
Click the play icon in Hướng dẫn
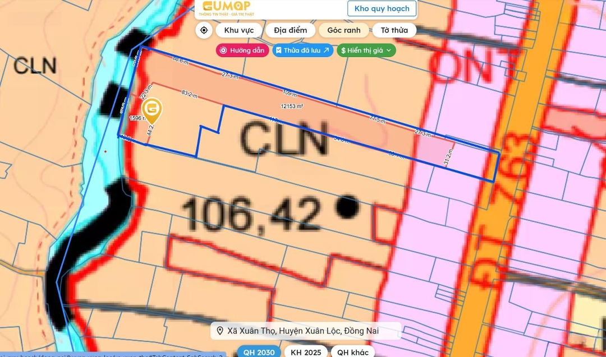pos(223,50)
